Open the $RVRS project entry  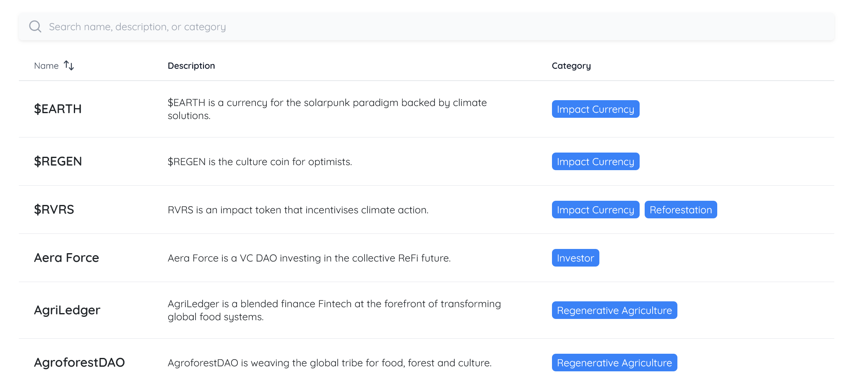[54, 210]
